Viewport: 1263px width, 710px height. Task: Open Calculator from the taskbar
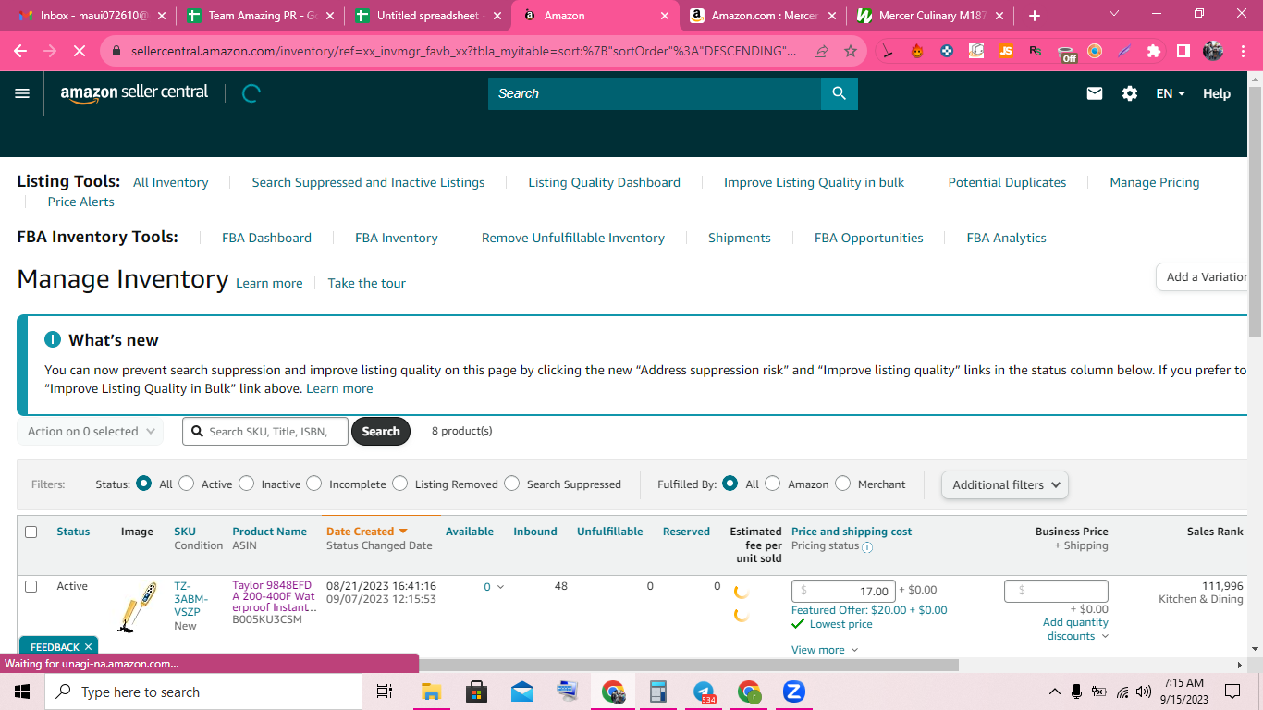pos(658,692)
